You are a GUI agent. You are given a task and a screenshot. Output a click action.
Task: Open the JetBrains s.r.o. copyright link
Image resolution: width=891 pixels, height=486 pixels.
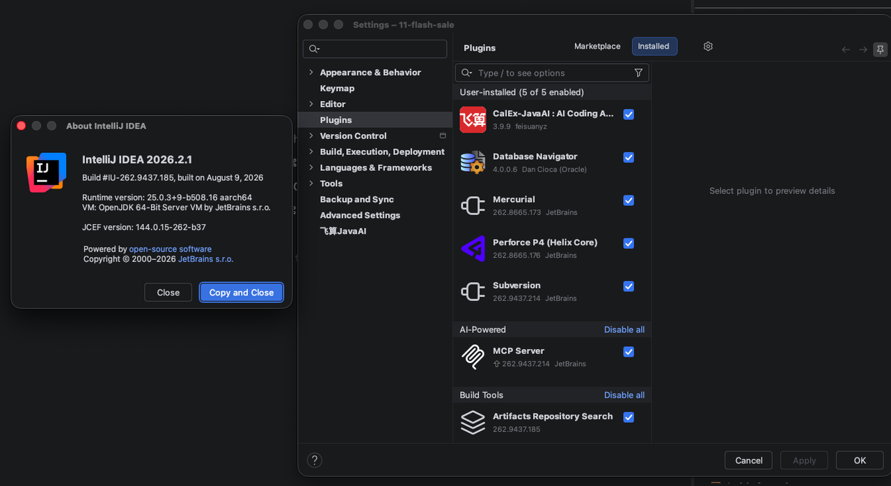coord(206,259)
